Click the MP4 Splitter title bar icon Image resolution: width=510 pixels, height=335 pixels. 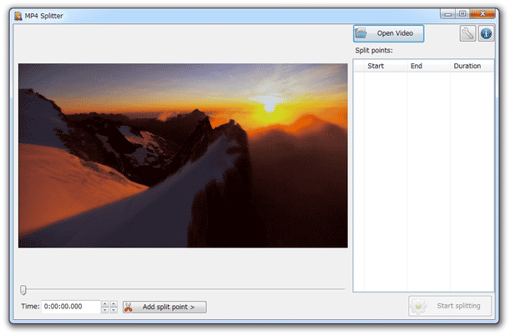(18, 16)
